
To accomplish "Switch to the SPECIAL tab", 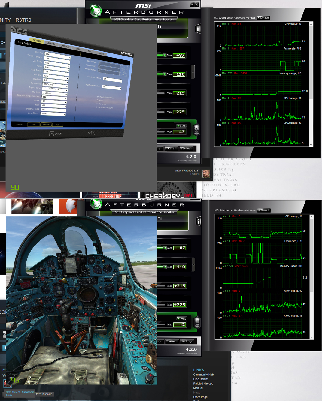I will (101, 54).
